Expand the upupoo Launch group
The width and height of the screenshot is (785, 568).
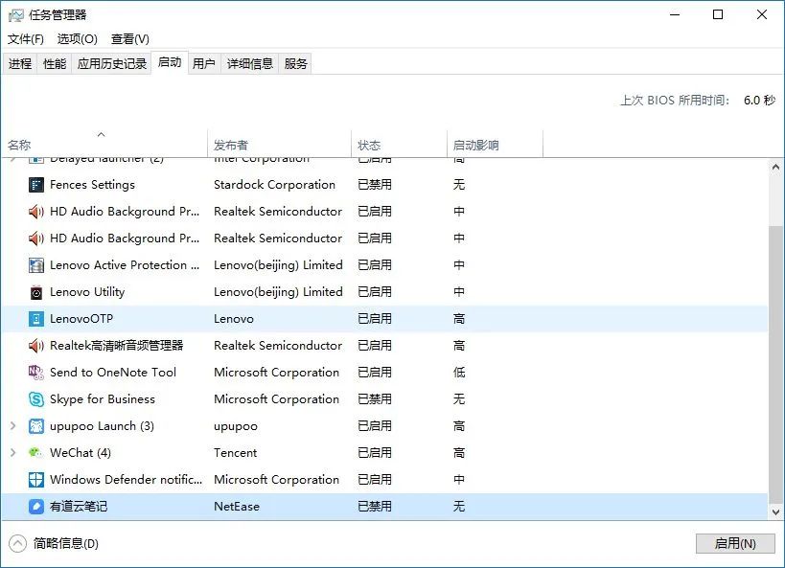point(12,426)
